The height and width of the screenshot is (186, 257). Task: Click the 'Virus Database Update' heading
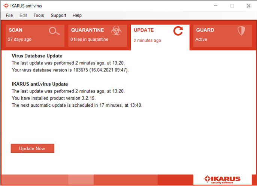point(37,56)
